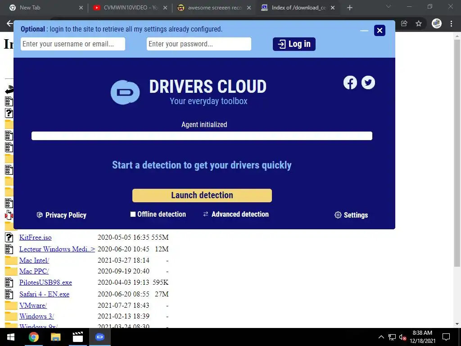Image resolution: width=461 pixels, height=346 pixels.
Task: Click the unknown file icon beside KitFree.iso
Action: click(9, 237)
